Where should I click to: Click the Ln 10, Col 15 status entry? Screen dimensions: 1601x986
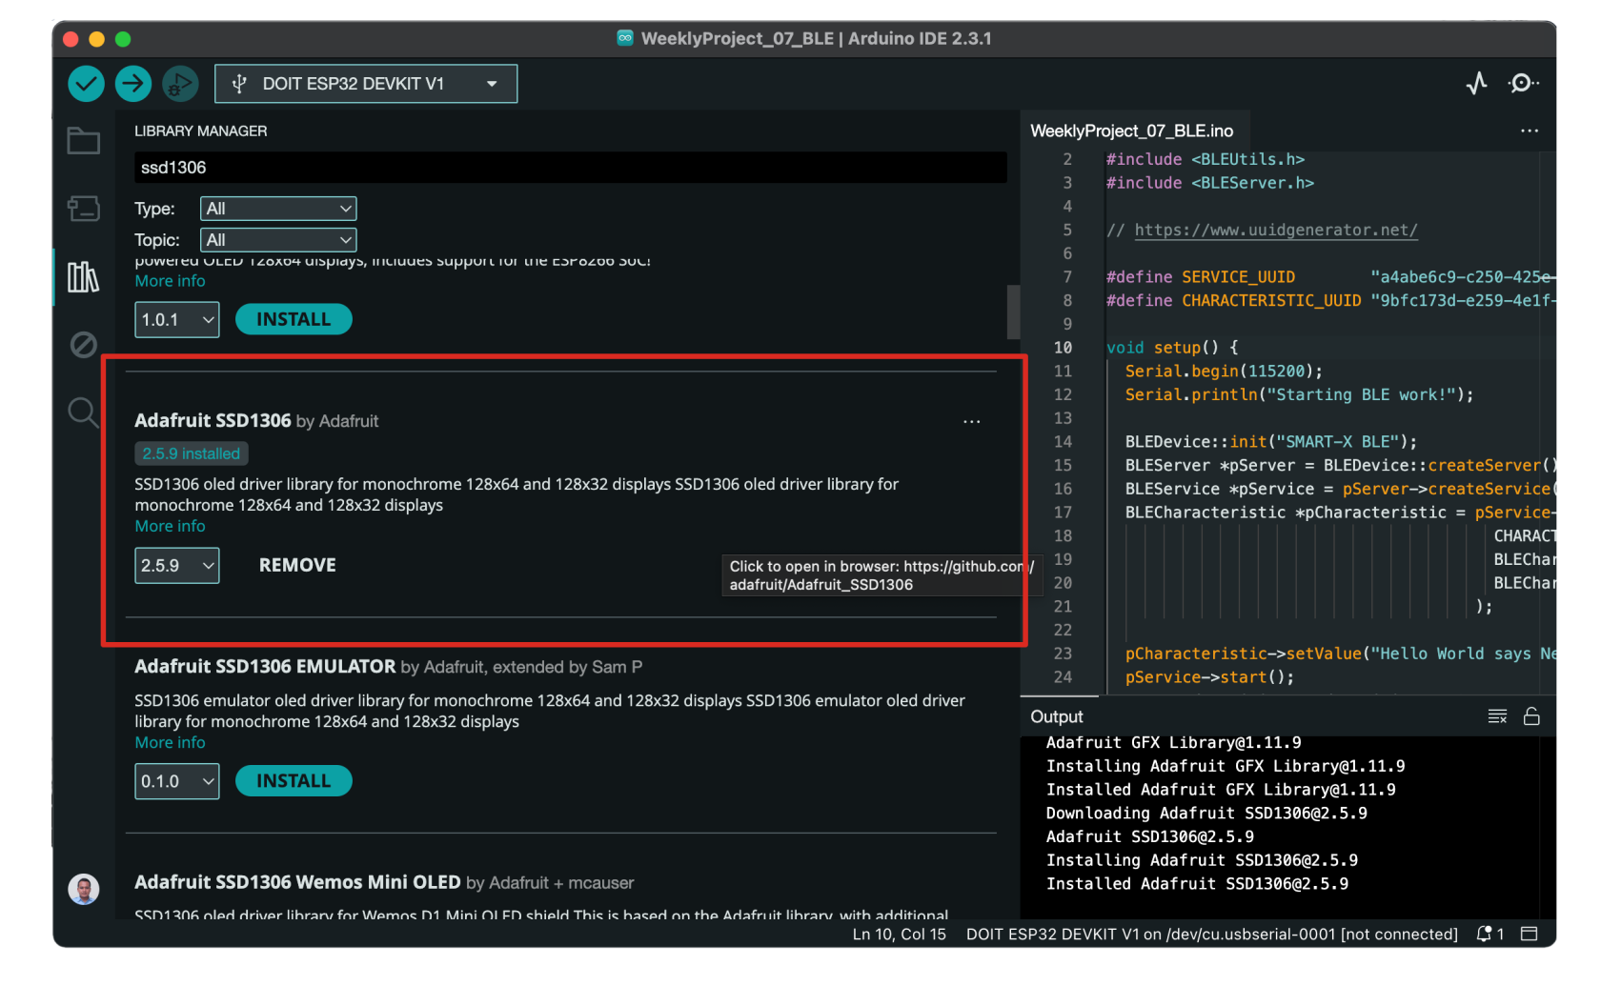(899, 935)
